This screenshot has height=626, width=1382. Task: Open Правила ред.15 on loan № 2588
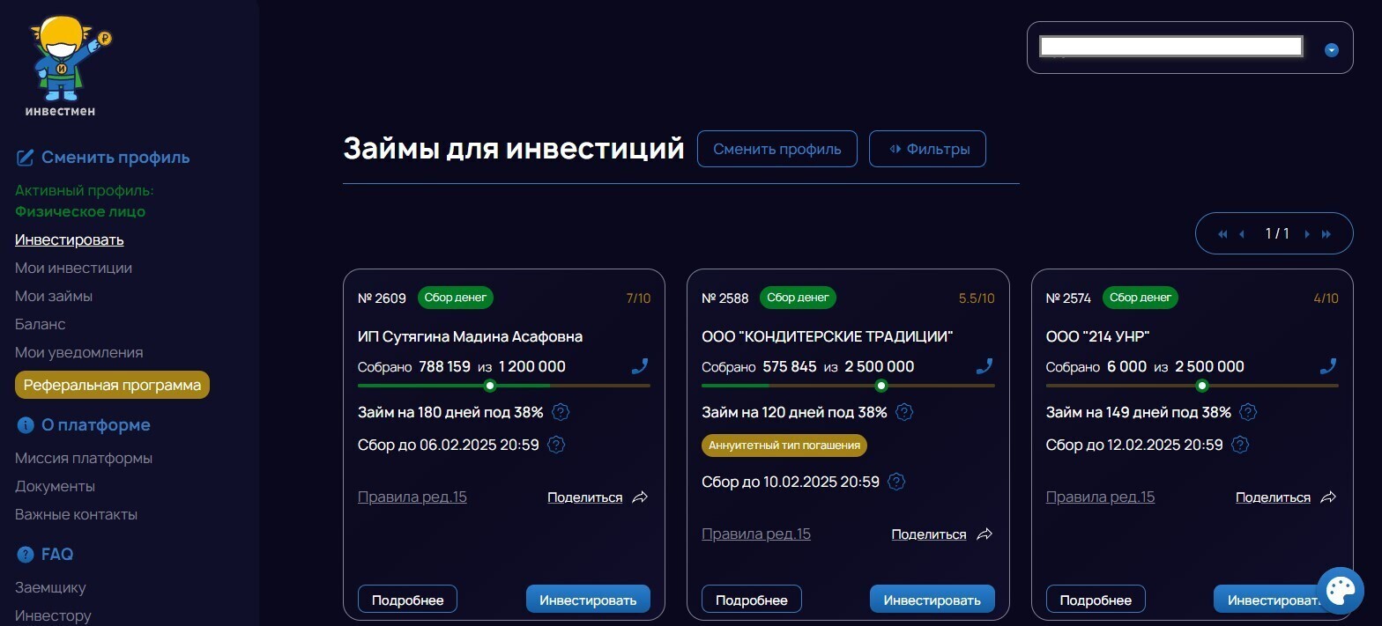pyautogui.click(x=756, y=534)
